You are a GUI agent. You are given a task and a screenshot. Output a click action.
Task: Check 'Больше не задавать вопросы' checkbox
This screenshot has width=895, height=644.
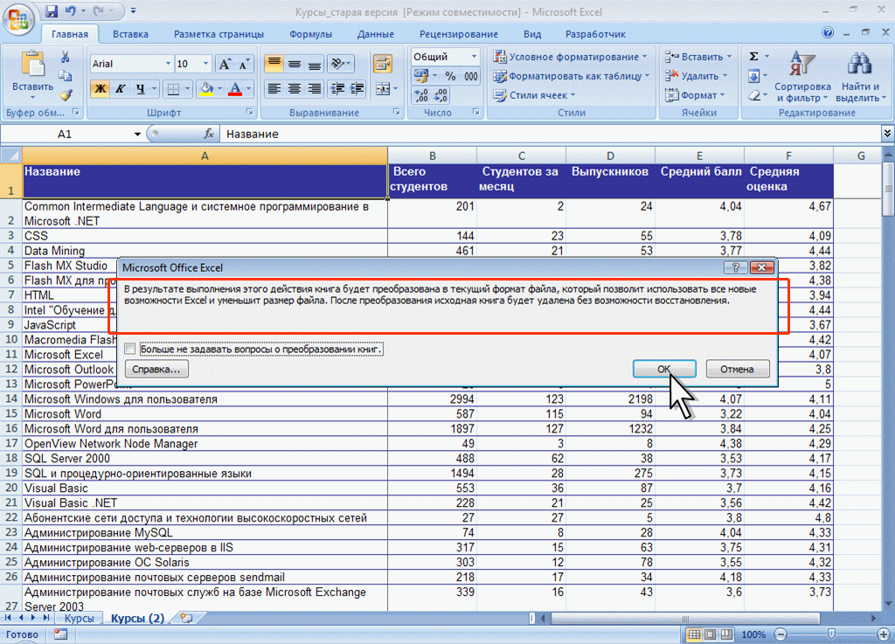coord(130,349)
